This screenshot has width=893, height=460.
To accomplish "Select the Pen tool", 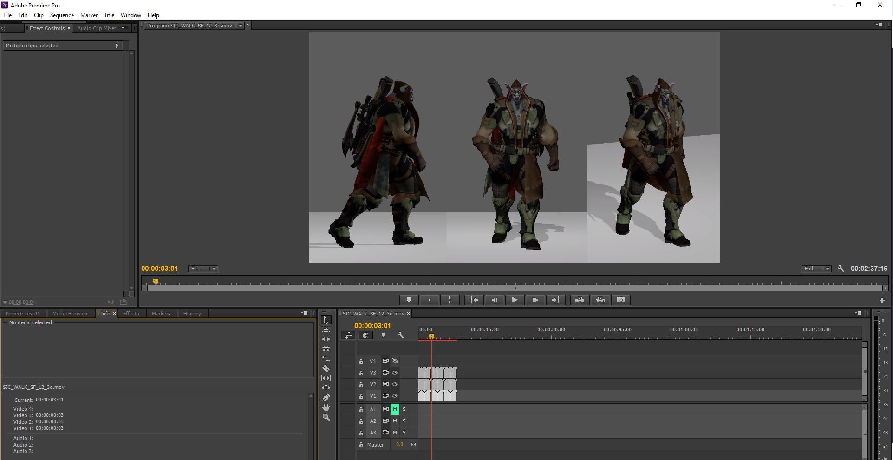I will tap(326, 398).
